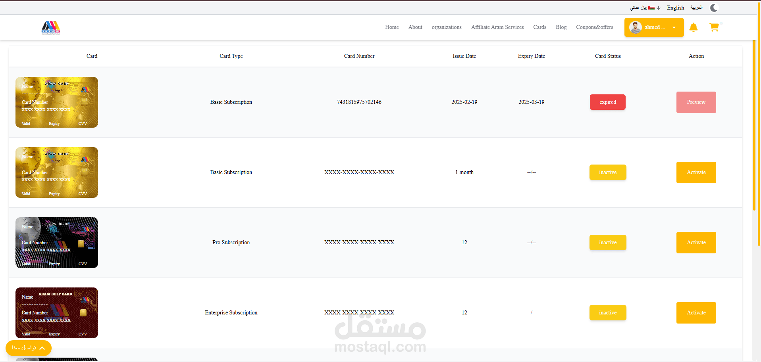
Task: Click the expiry date 2025-03-19
Action: tap(531, 102)
